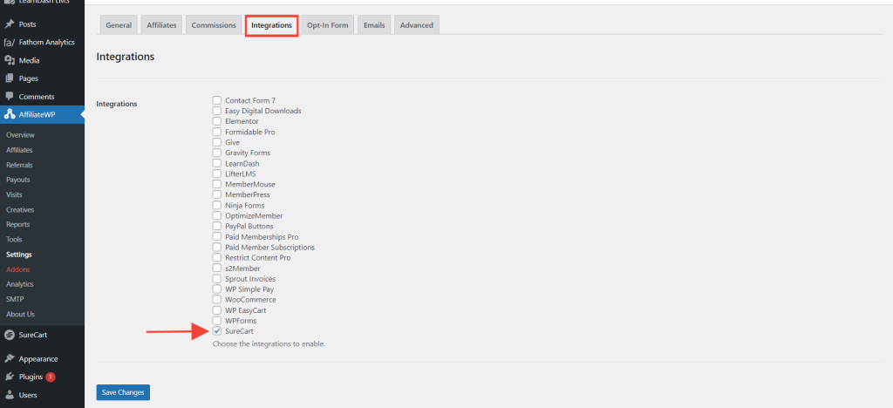The width and height of the screenshot is (893, 408).
Task: Click the SureCart sidebar icon
Action: 9,335
